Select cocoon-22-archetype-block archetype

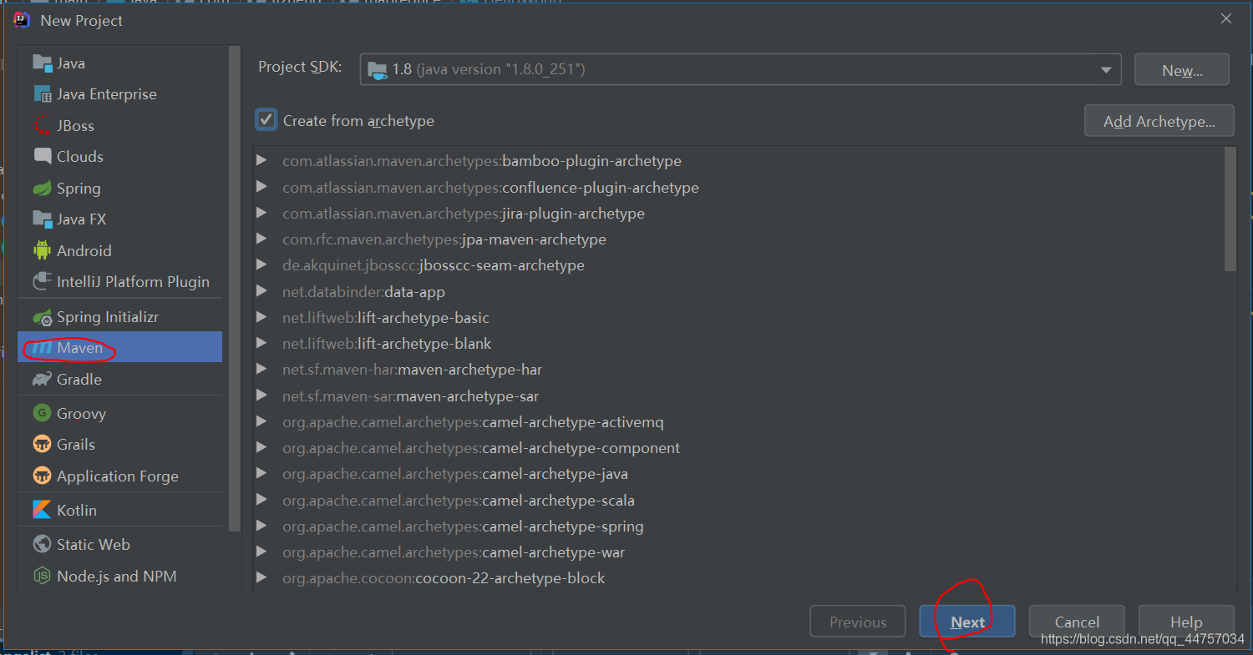click(444, 577)
